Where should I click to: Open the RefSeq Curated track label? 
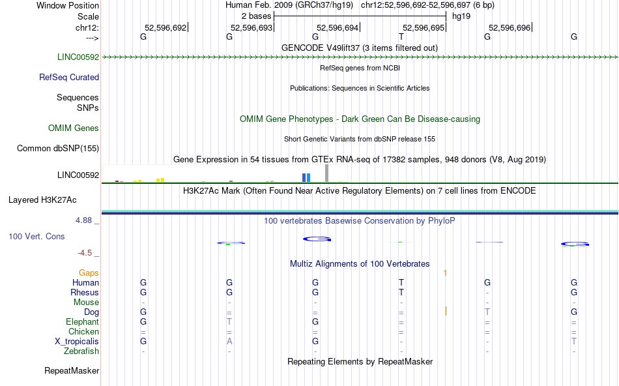(x=69, y=77)
